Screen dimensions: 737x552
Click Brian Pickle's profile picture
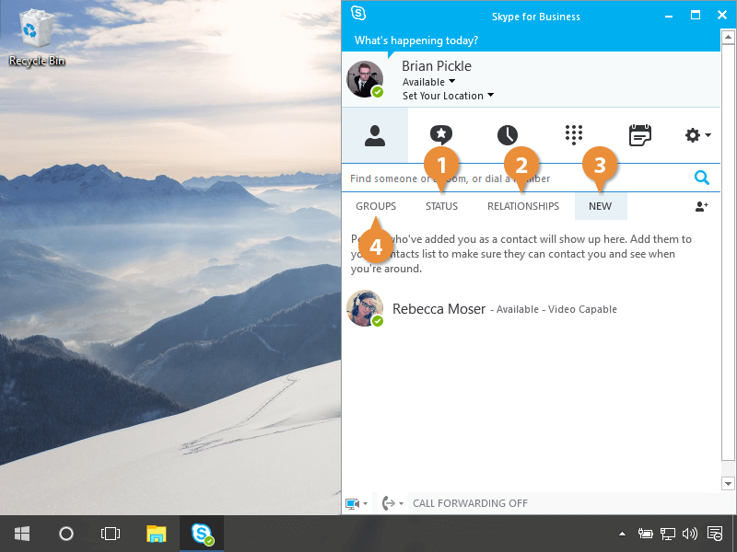(365, 80)
